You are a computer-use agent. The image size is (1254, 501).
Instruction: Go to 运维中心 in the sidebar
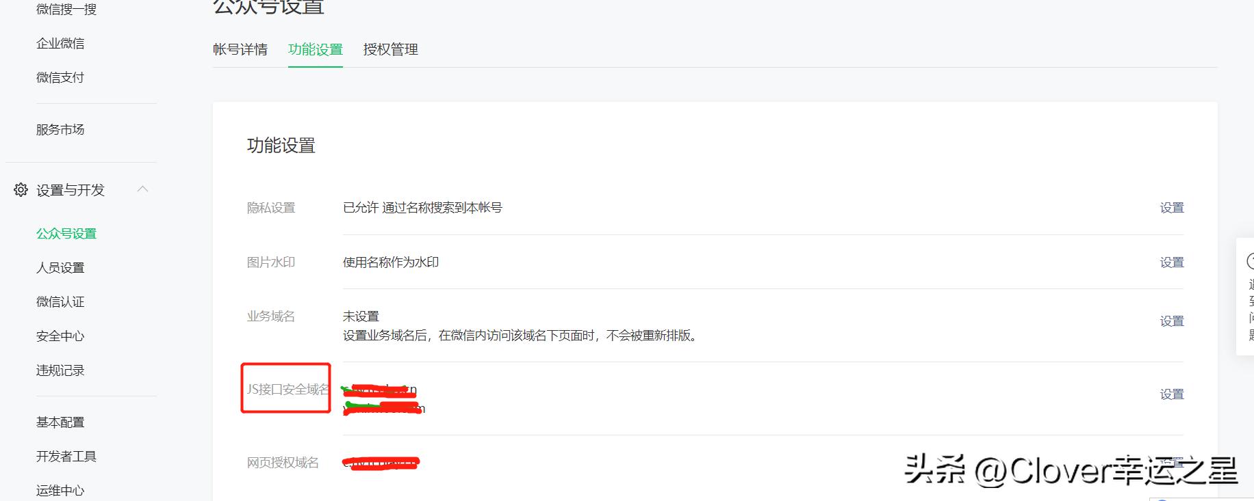pyautogui.click(x=60, y=490)
